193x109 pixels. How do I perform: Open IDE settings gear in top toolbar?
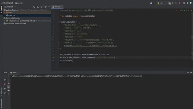(188, 3)
